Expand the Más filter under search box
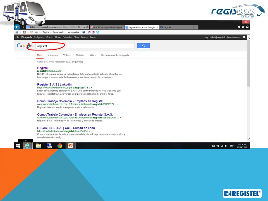This screenshot has height=201, width=268. click(x=93, y=55)
